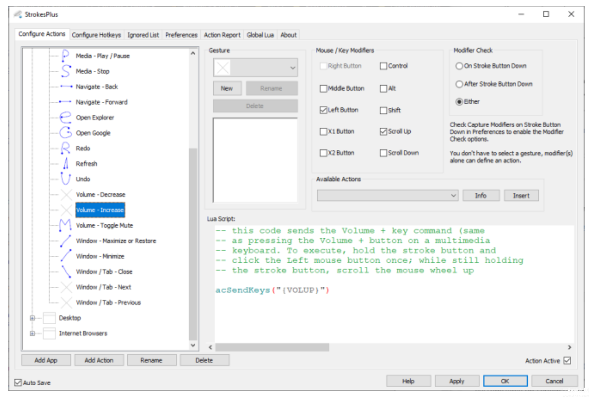Switch to the Action Report tab
Viewport: 593px width, 401px height.
point(222,35)
